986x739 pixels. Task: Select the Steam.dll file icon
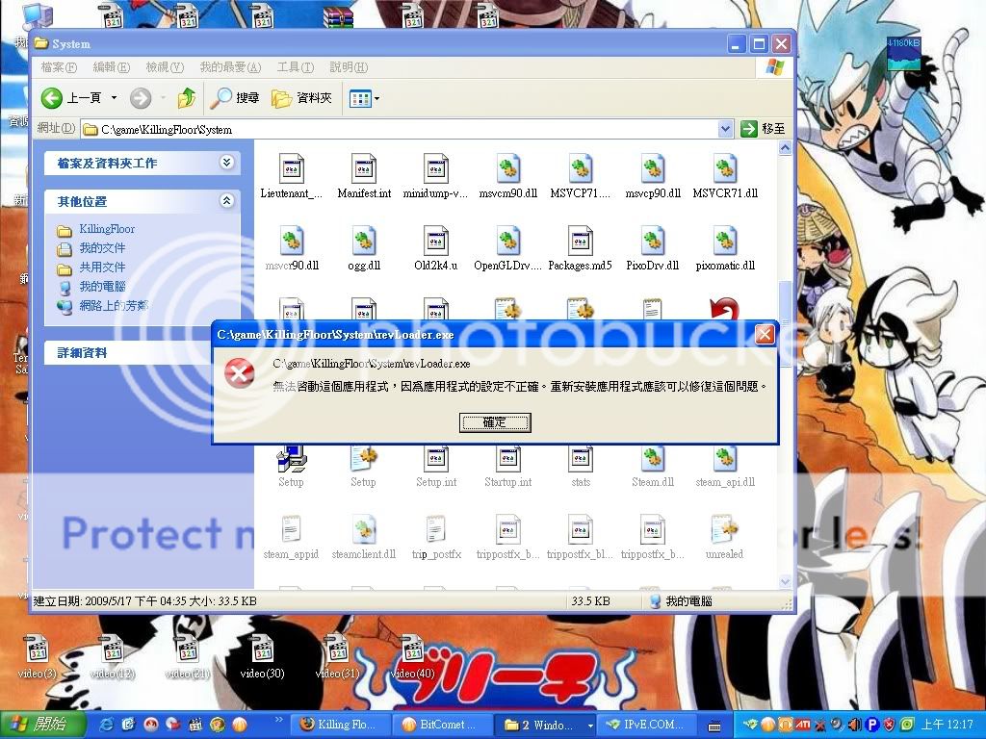(652, 459)
